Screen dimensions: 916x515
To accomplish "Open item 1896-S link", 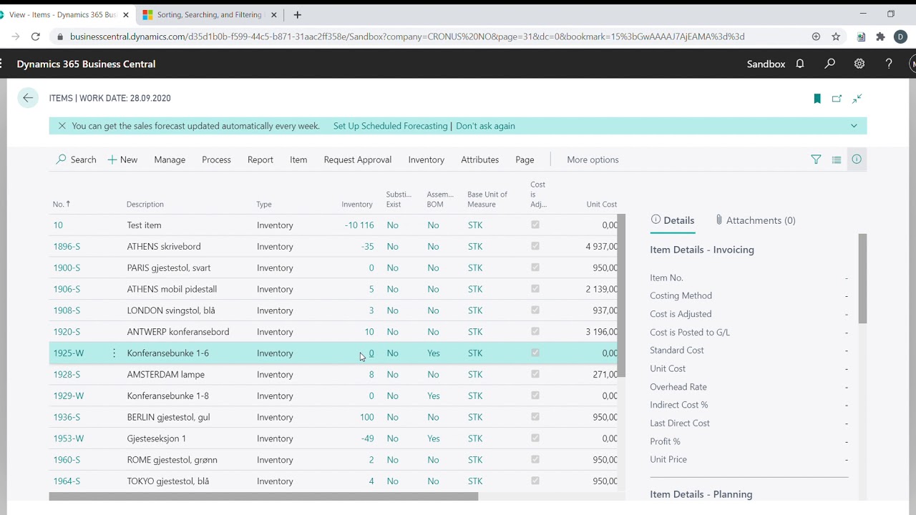I will (67, 246).
